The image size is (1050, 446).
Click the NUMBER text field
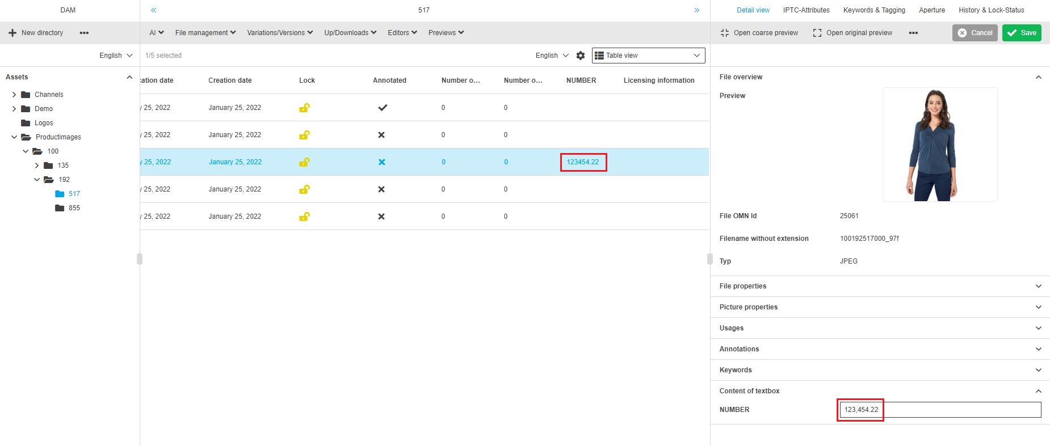click(x=940, y=410)
